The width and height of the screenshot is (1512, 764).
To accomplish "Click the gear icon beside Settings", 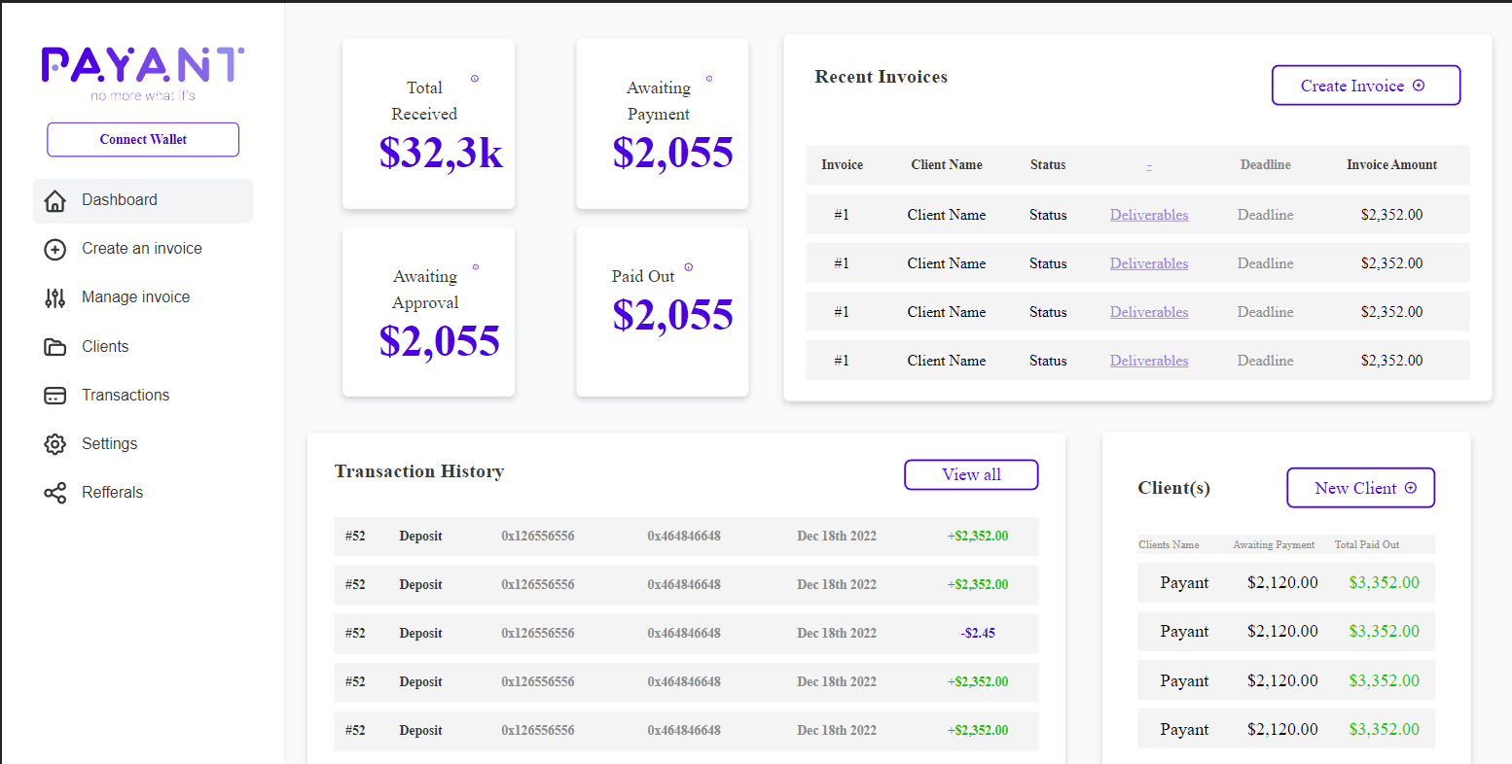I will (55, 444).
